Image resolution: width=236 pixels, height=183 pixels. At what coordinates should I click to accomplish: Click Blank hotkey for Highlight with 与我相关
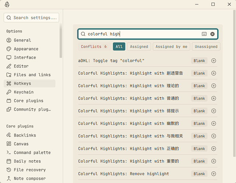pyautogui.click(x=199, y=136)
